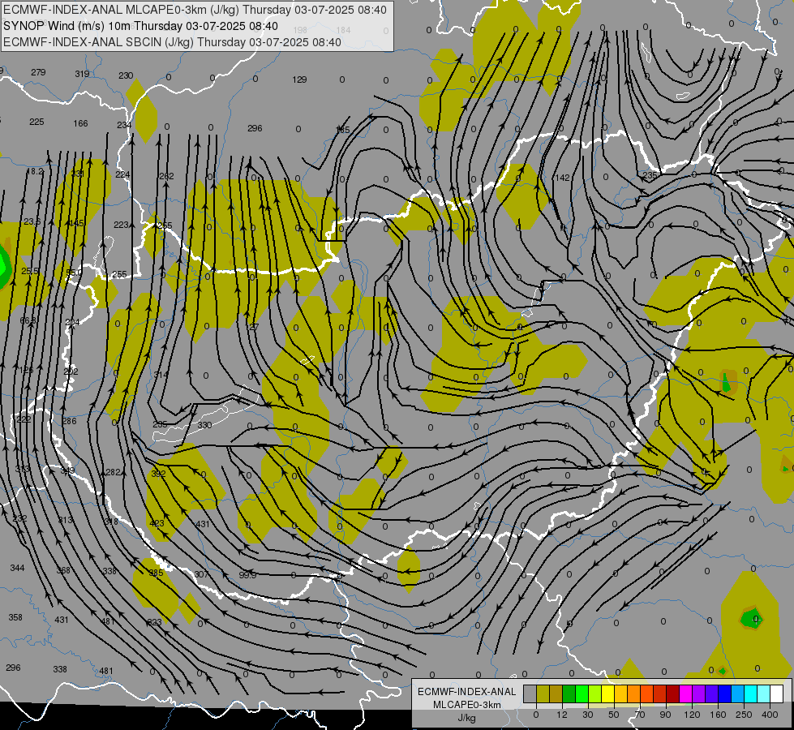Click the gray swatch in the legend

(530, 694)
